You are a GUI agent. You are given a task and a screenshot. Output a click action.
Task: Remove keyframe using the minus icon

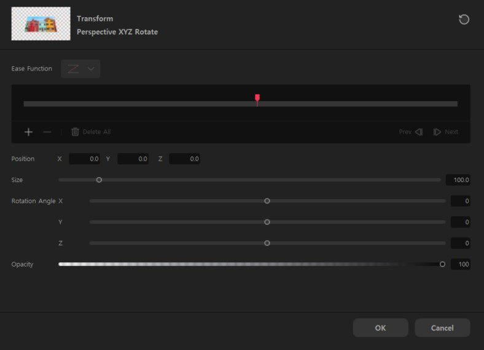pos(47,132)
